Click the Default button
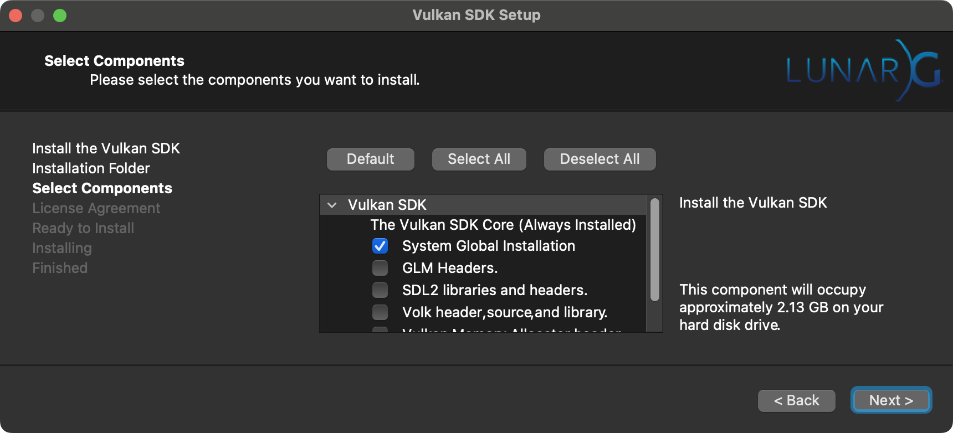Image resolution: width=953 pixels, height=433 pixels. pyautogui.click(x=370, y=159)
